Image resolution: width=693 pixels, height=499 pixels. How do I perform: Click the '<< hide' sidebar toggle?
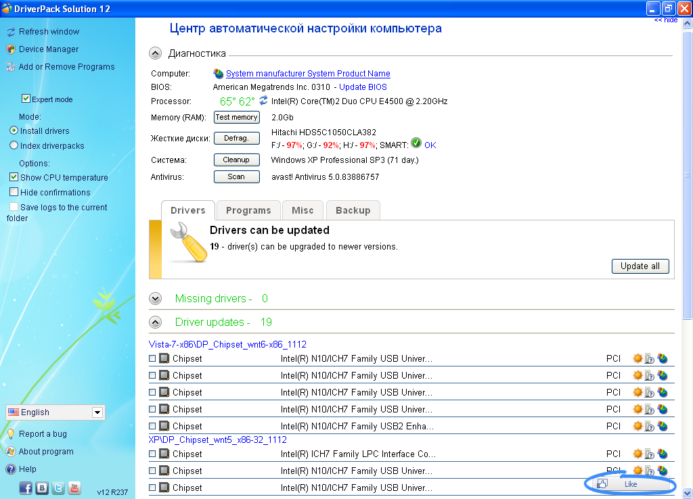(666, 20)
